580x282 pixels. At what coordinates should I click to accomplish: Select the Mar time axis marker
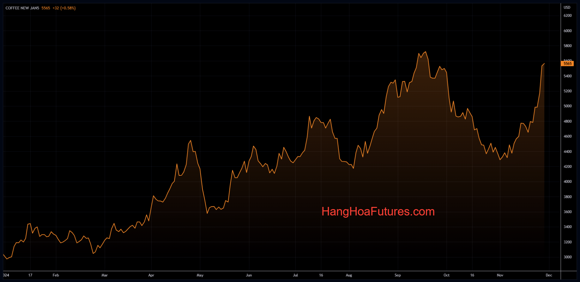[x=105, y=275]
